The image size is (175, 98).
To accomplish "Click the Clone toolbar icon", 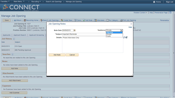I will click(75, 20).
